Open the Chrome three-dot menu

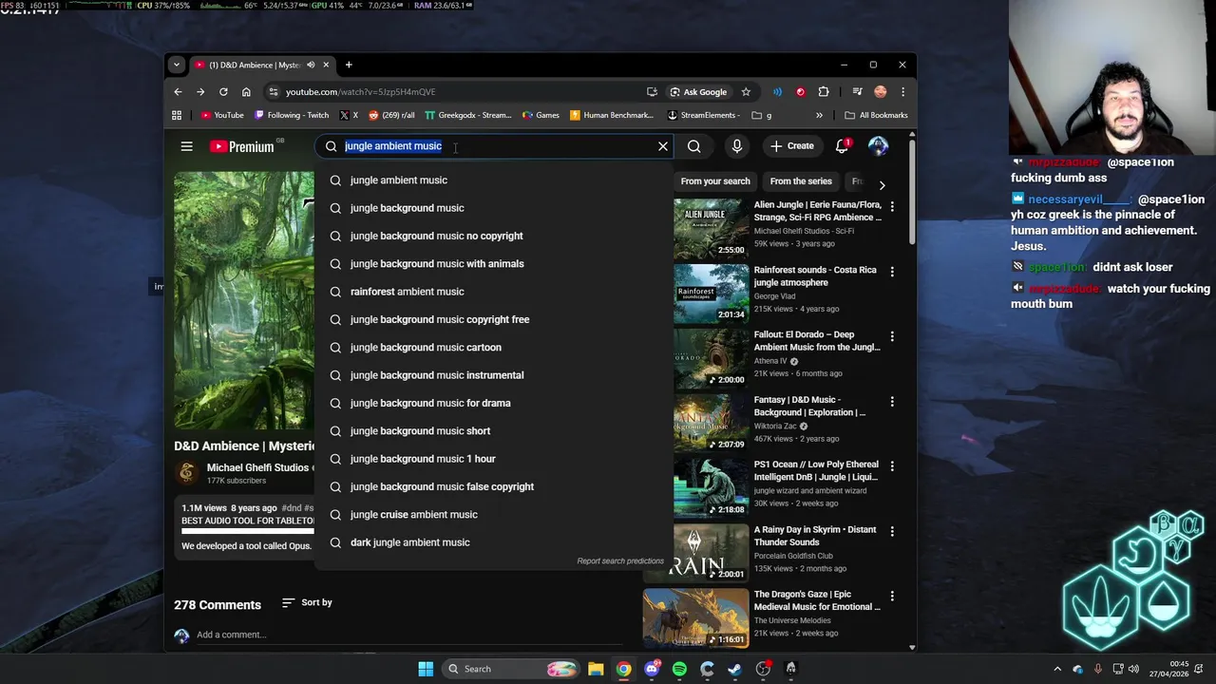(902, 92)
